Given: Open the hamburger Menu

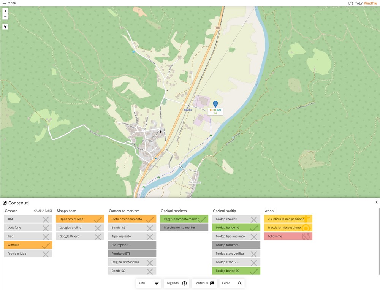Looking at the screenshot, I should 9,3.
